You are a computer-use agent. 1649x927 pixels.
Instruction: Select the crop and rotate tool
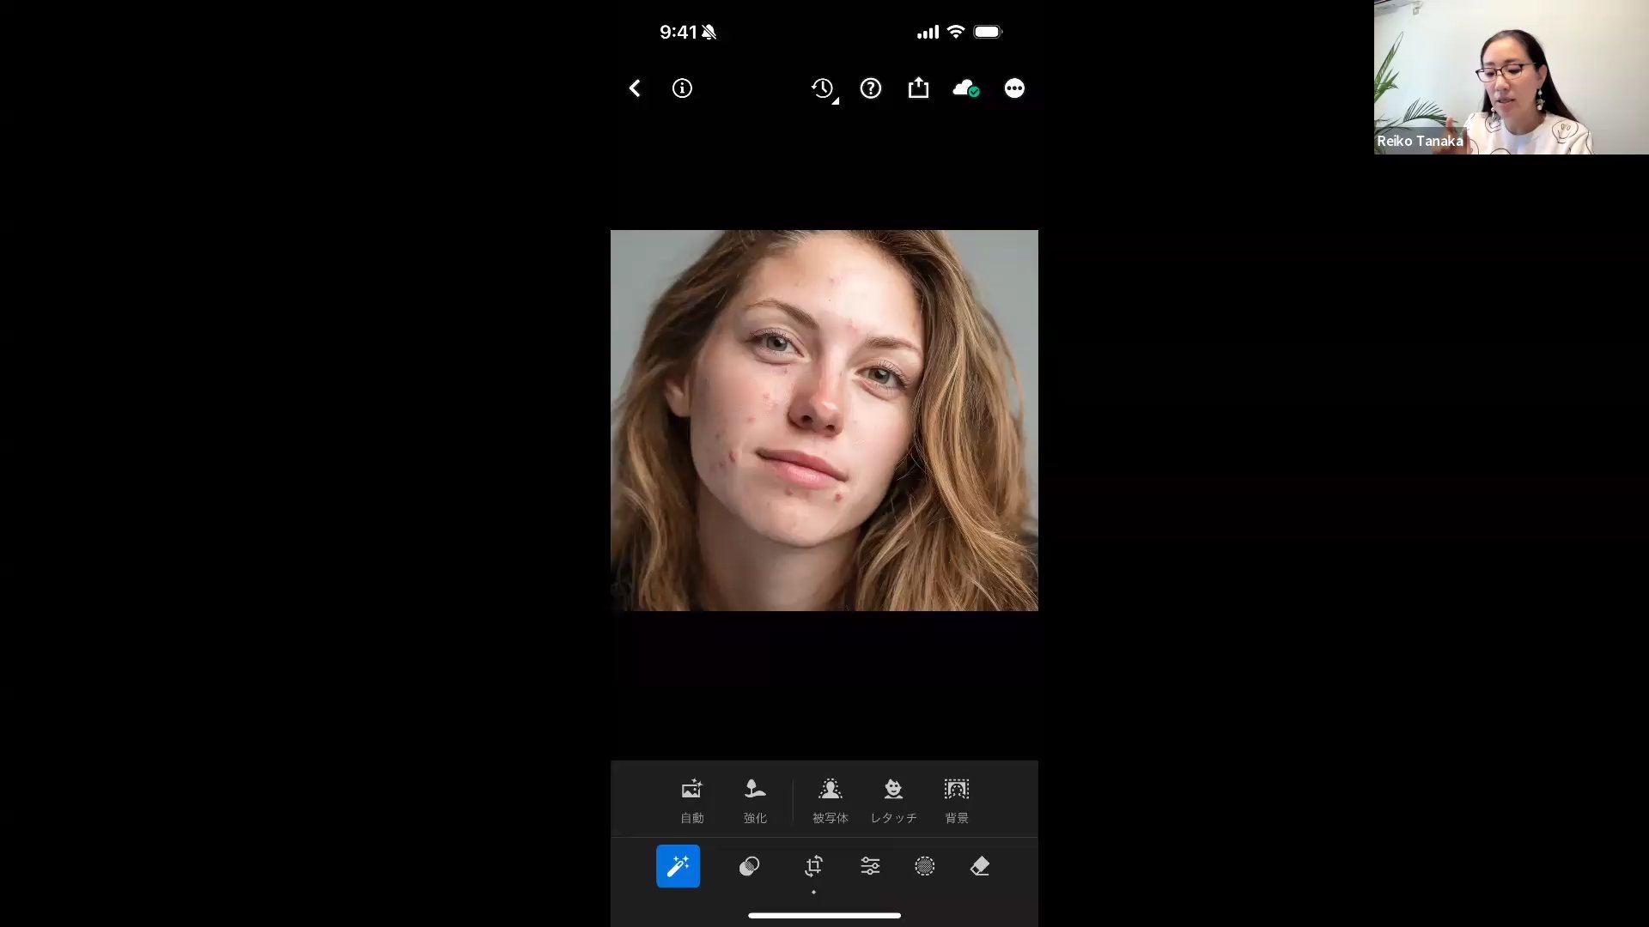pyautogui.click(x=813, y=866)
